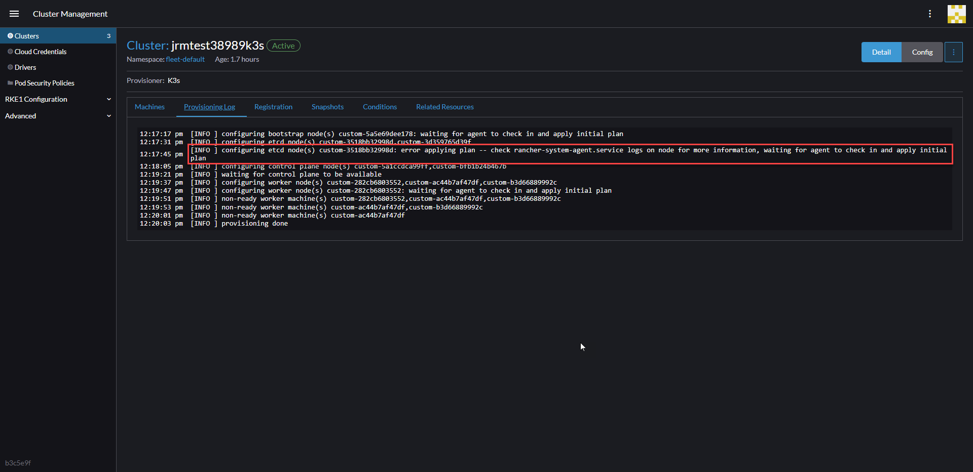Open the Snapshots tab
This screenshot has width=973, height=472.
click(327, 107)
